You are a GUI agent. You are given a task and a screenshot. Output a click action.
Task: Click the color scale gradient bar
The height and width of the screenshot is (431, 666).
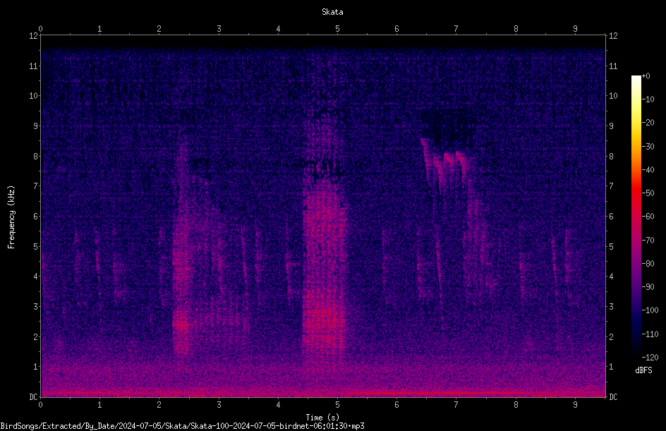(x=636, y=217)
